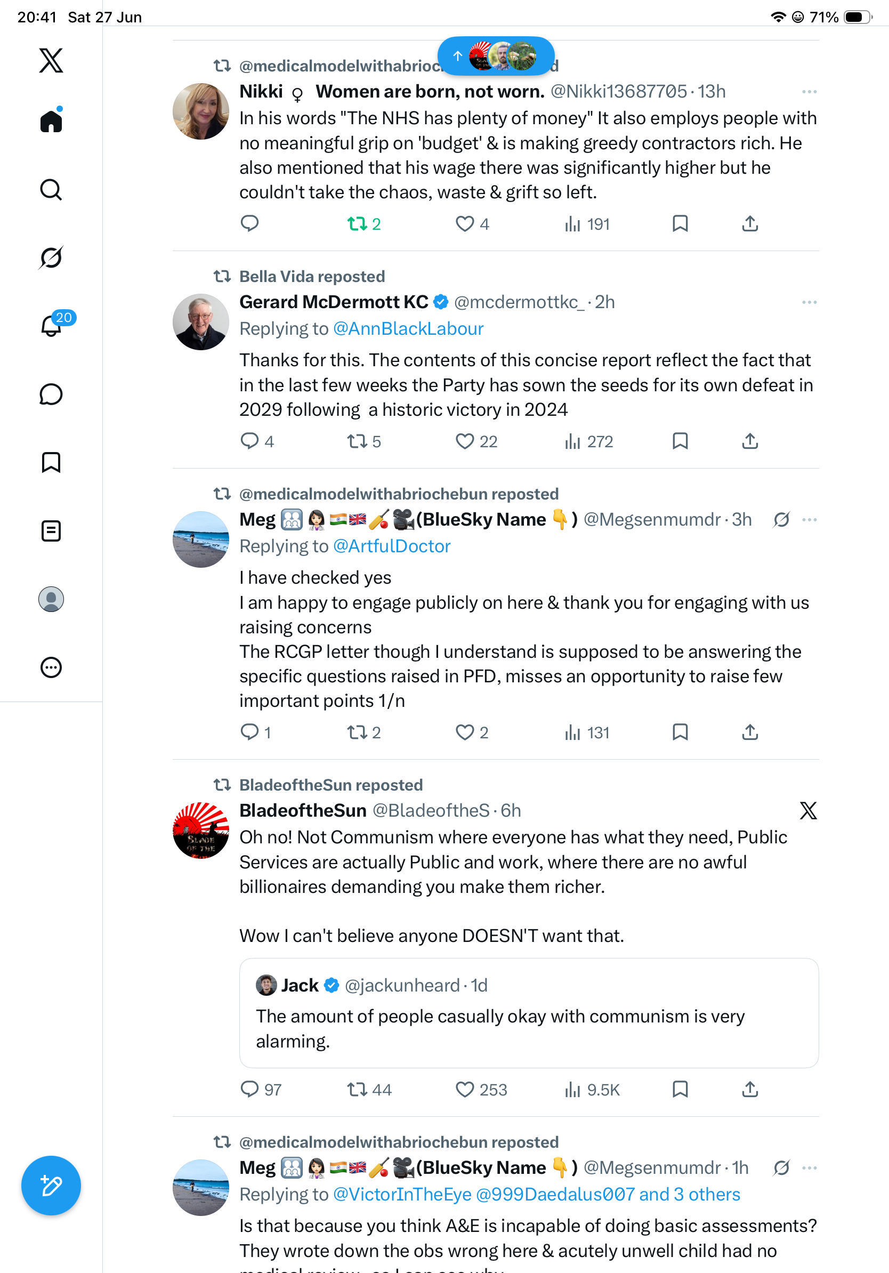Open the @ArtfulDoctor reply link
This screenshot has width=889, height=1273.
click(x=391, y=546)
